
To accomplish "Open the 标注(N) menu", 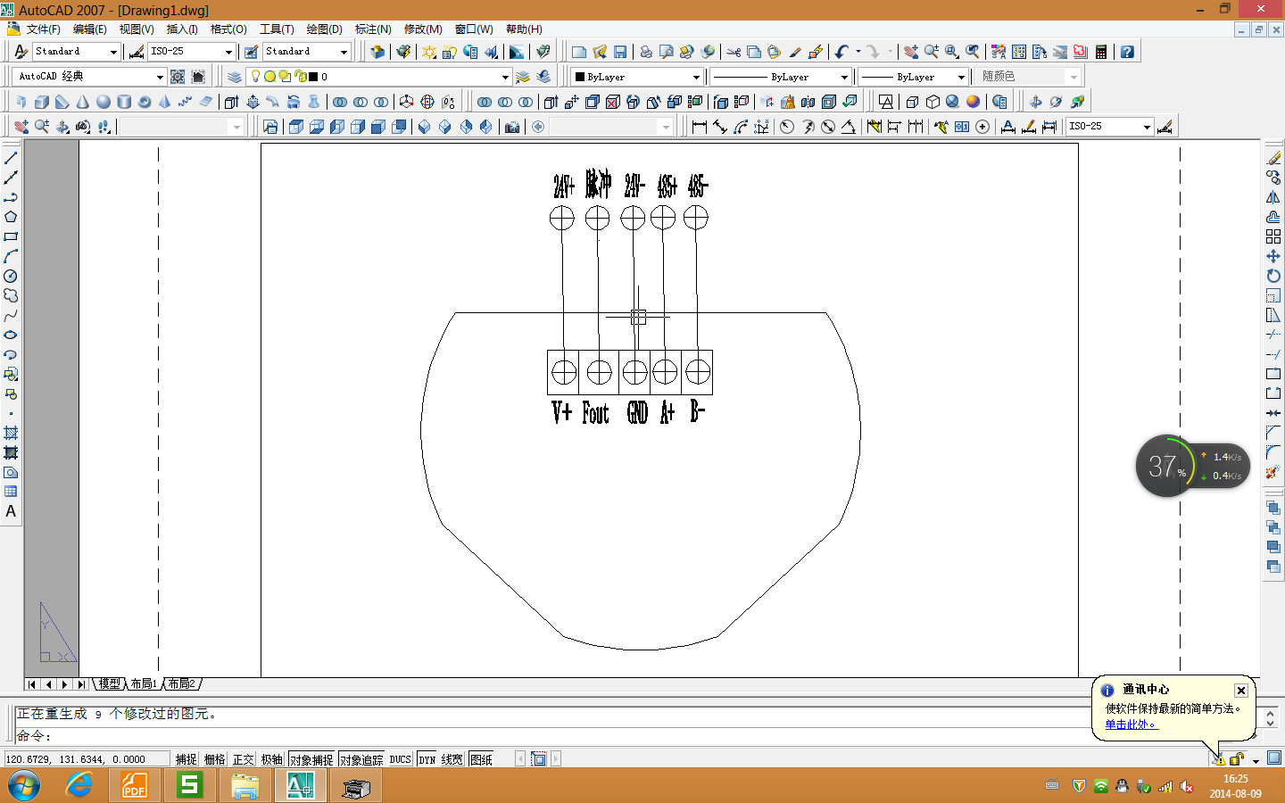I will pyautogui.click(x=373, y=29).
